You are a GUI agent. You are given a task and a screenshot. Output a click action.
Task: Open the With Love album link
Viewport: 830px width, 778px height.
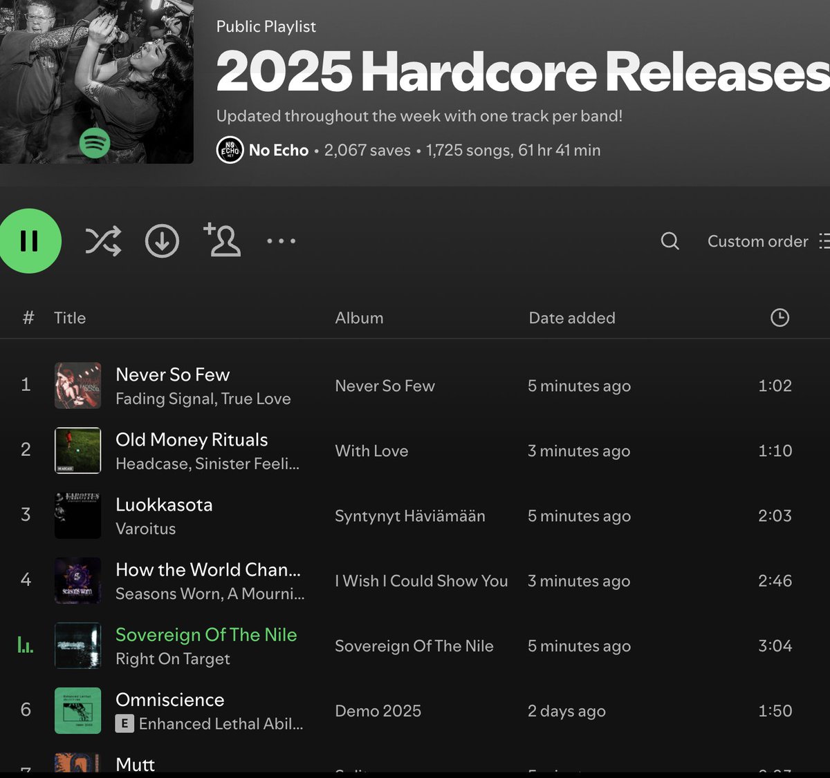pos(371,450)
